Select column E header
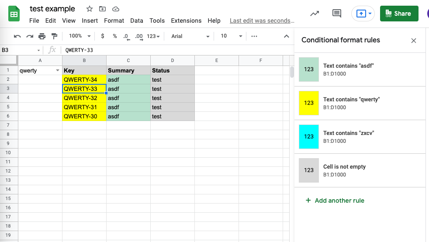429x242 pixels. point(217,60)
